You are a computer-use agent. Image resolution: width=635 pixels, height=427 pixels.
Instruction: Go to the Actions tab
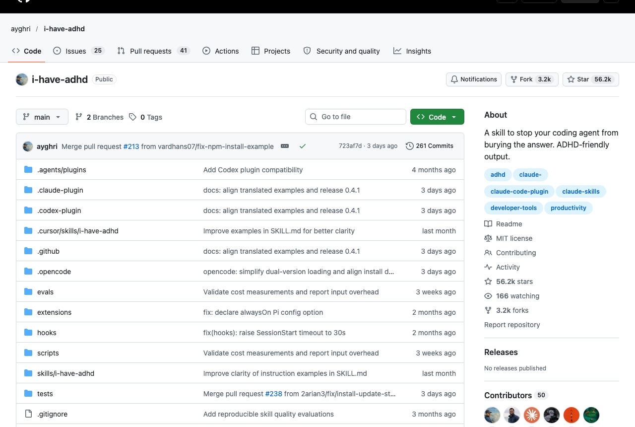(221, 51)
